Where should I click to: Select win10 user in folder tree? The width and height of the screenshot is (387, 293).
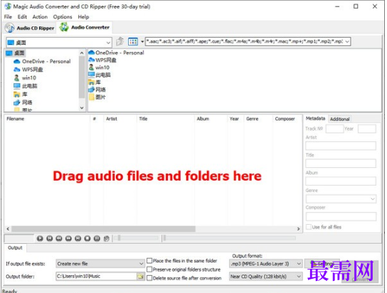point(25,78)
